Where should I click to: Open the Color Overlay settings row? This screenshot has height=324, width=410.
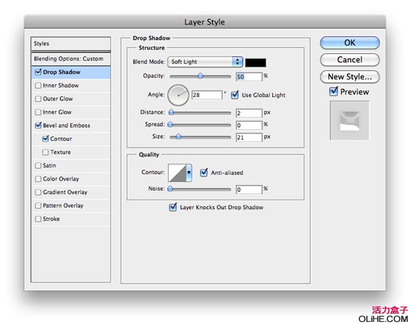click(70, 179)
